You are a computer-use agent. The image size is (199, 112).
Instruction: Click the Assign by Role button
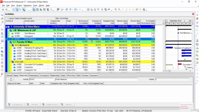point(50,105)
